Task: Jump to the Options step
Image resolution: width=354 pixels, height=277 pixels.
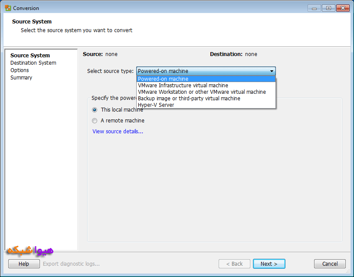Action: pos(20,70)
